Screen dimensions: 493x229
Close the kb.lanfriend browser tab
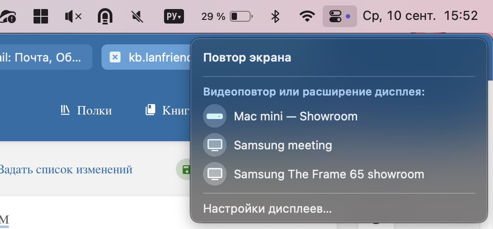coord(115,57)
